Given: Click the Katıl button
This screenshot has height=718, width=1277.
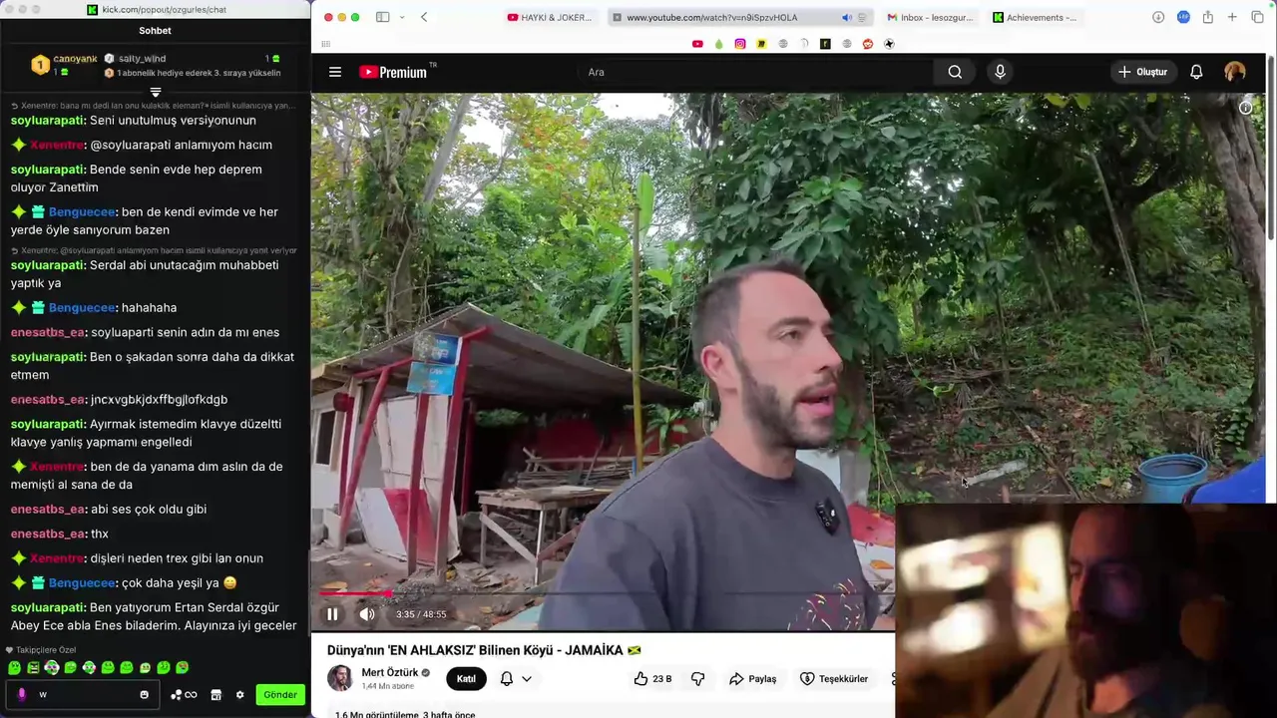Looking at the screenshot, I should (466, 679).
